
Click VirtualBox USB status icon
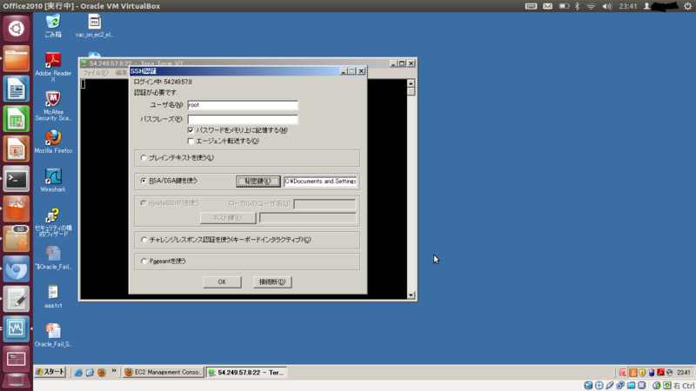[610, 386]
